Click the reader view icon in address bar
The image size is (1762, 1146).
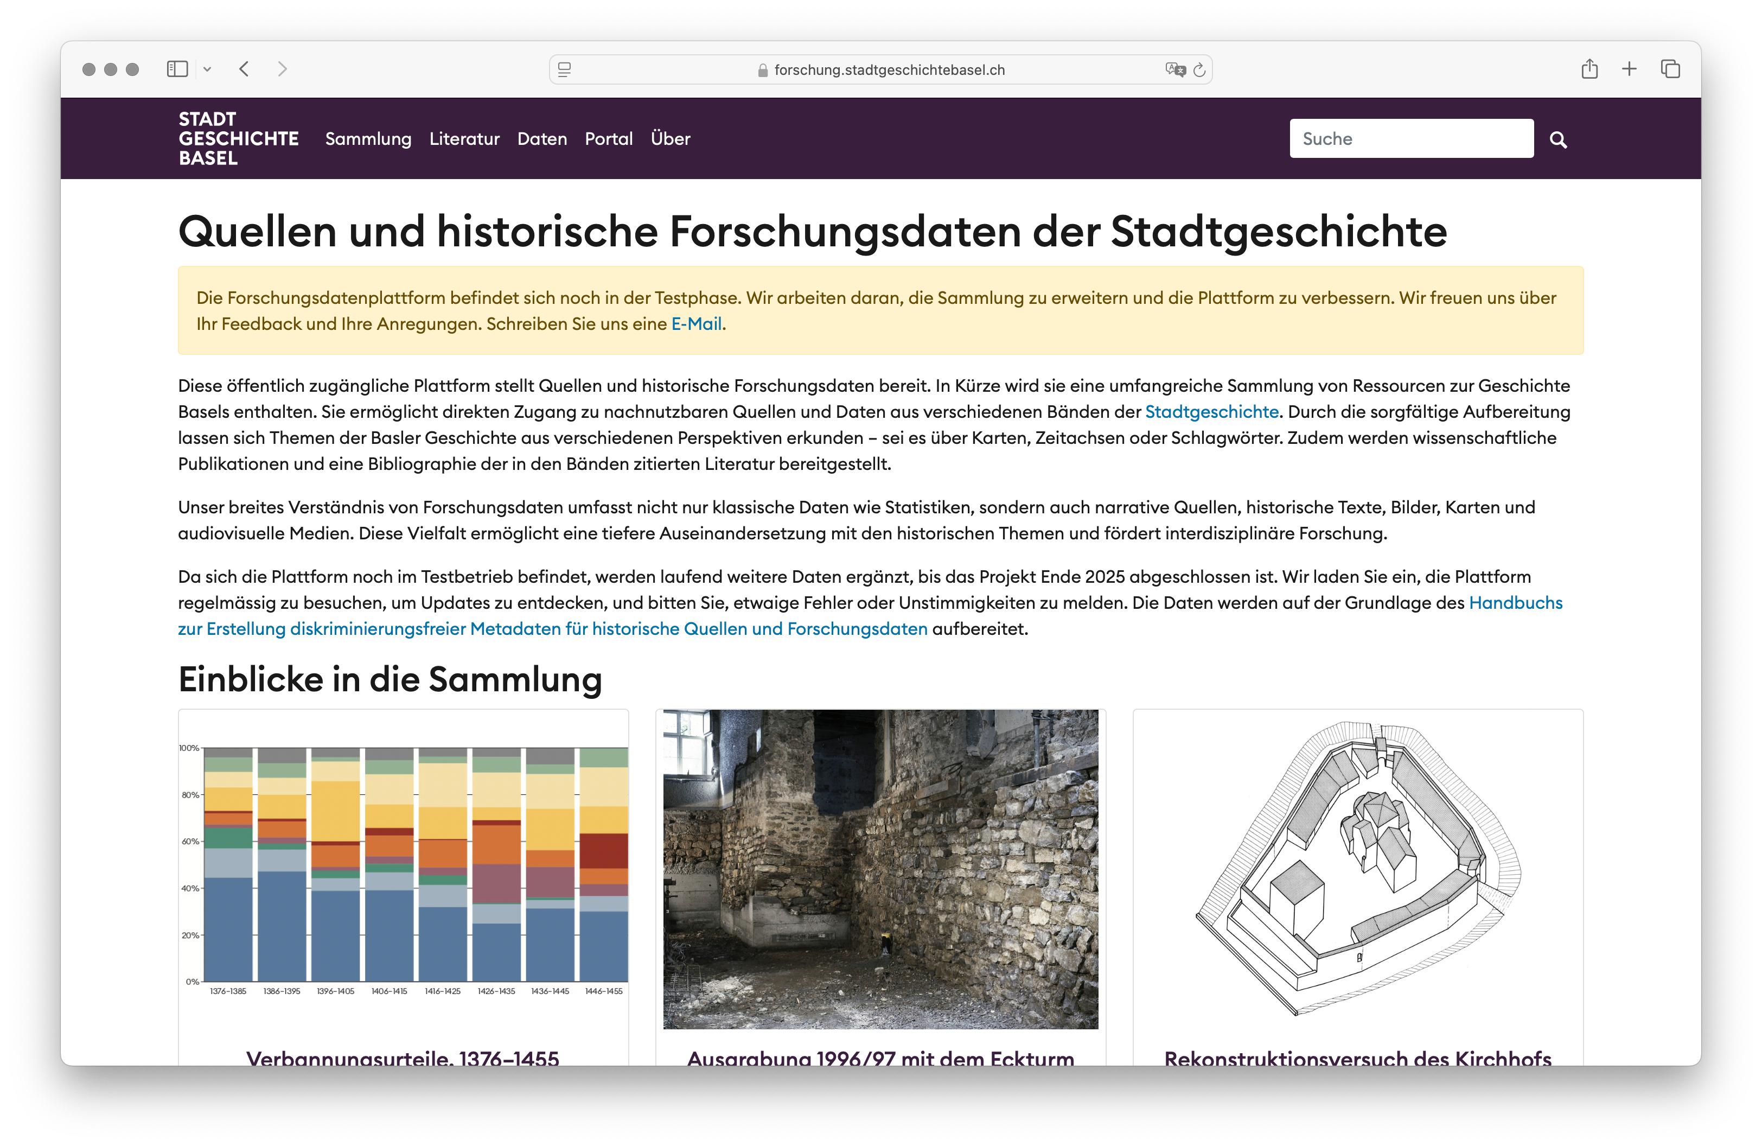(564, 69)
